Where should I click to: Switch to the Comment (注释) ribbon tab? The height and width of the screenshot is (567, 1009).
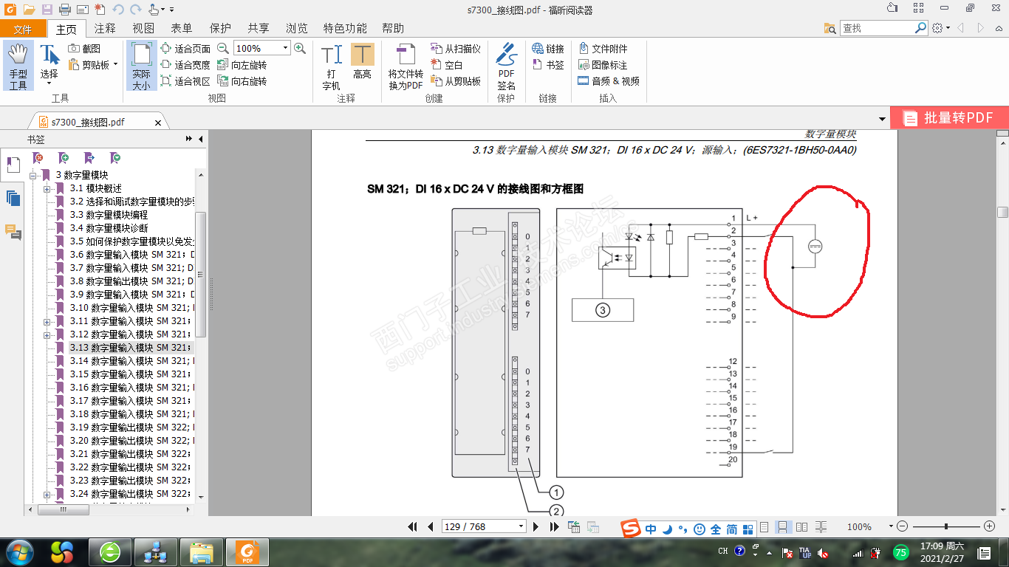(x=105, y=29)
